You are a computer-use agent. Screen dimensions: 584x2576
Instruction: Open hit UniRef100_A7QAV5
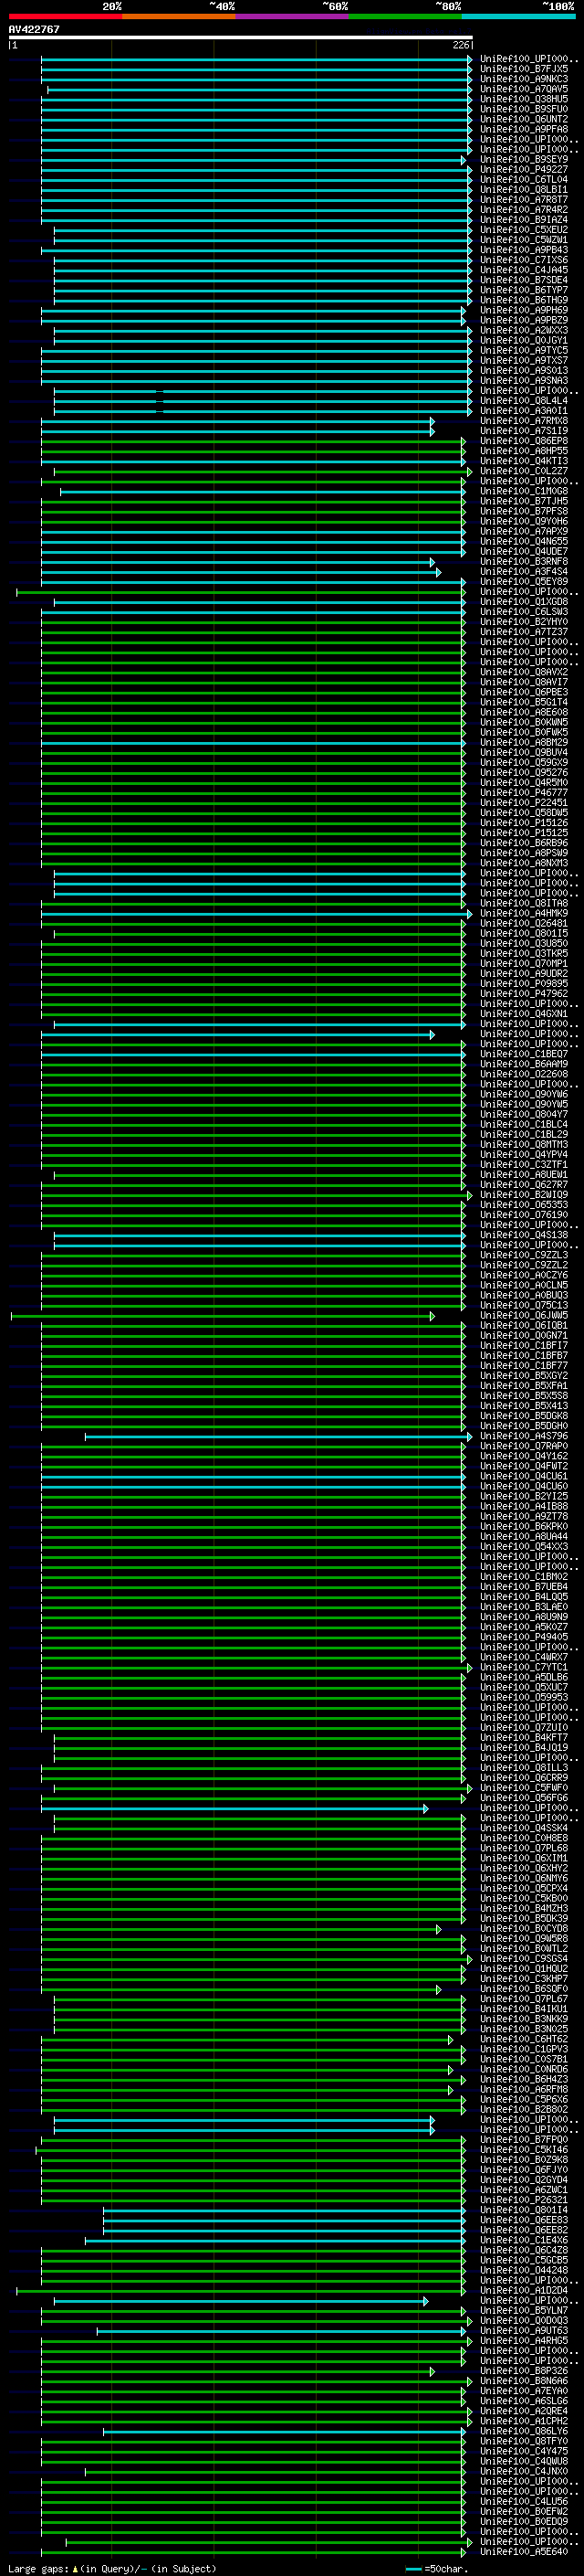point(524,90)
